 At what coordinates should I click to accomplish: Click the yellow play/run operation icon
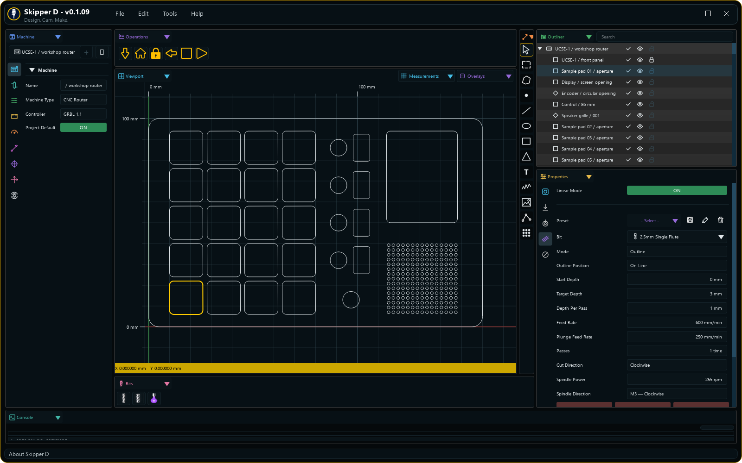pos(202,54)
